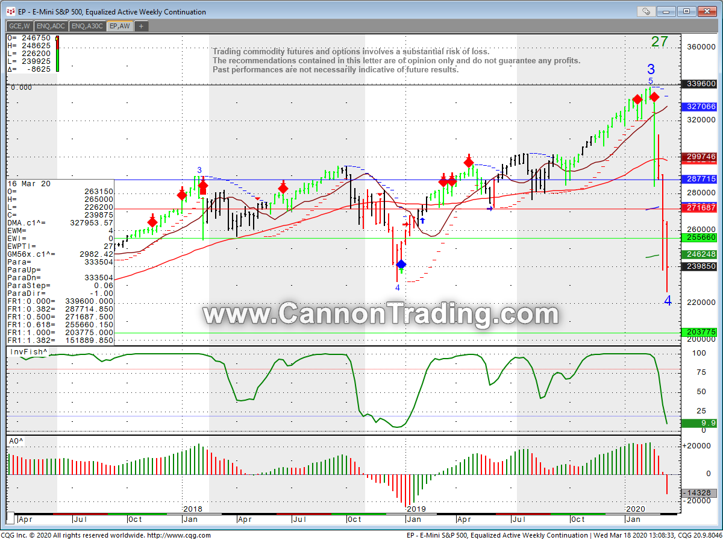
Task: Click the large blue wave 3 label
Action: pos(651,69)
